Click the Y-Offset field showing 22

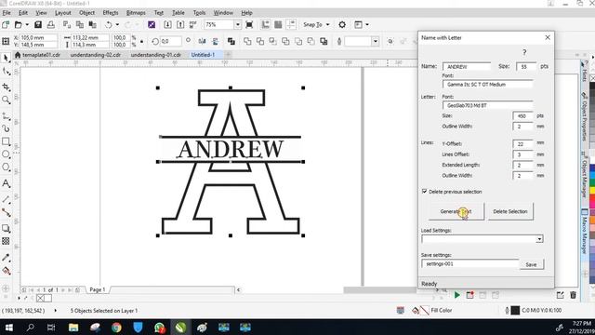tap(523, 144)
